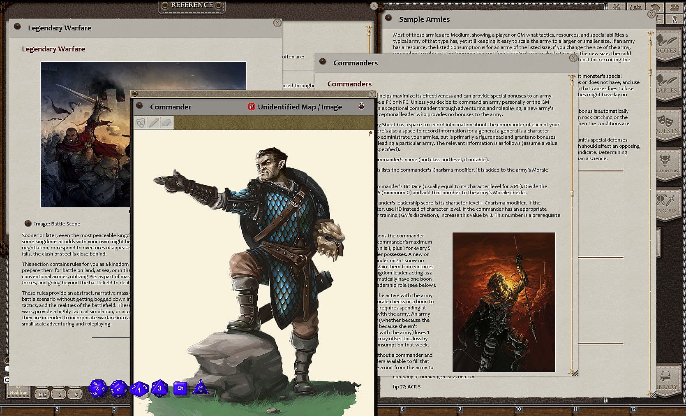Pick the blue d6 die
The height and width of the screenshot is (416, 686).
(180, 388)
